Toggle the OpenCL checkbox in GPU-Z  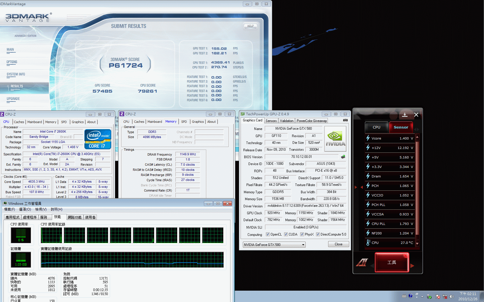click(x=268, y=234)
